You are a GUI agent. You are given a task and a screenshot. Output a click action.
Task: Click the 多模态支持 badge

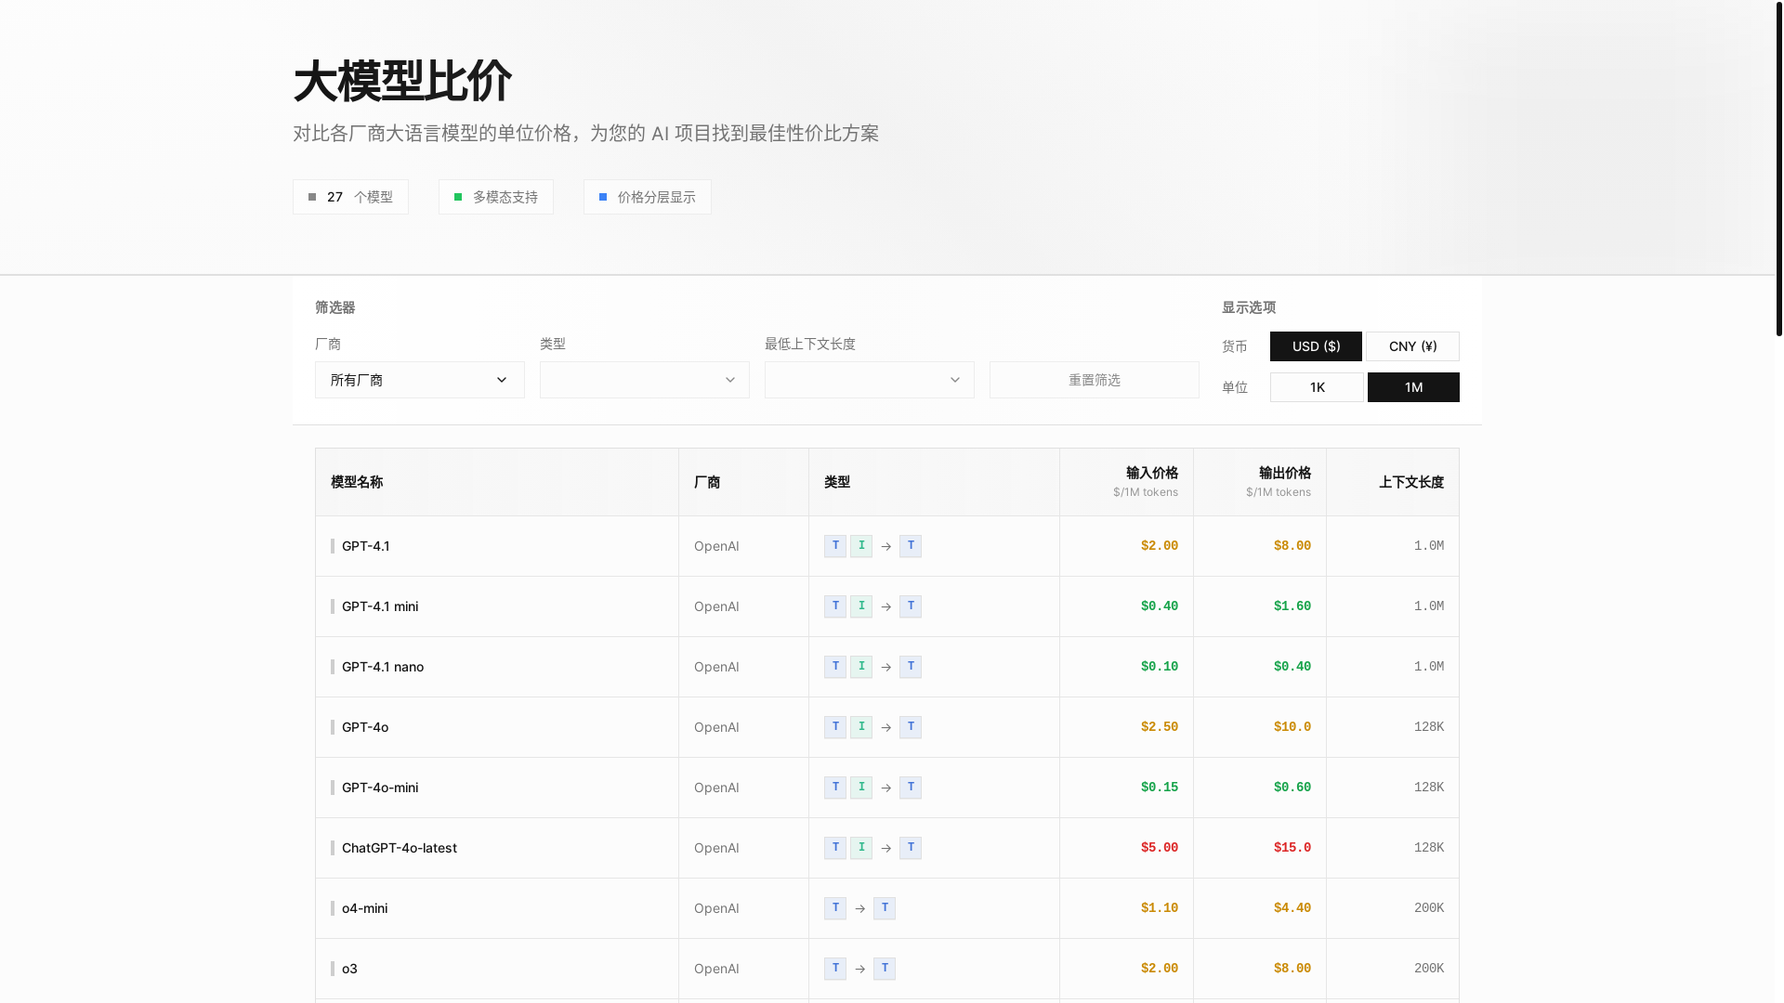pos(496,197)
